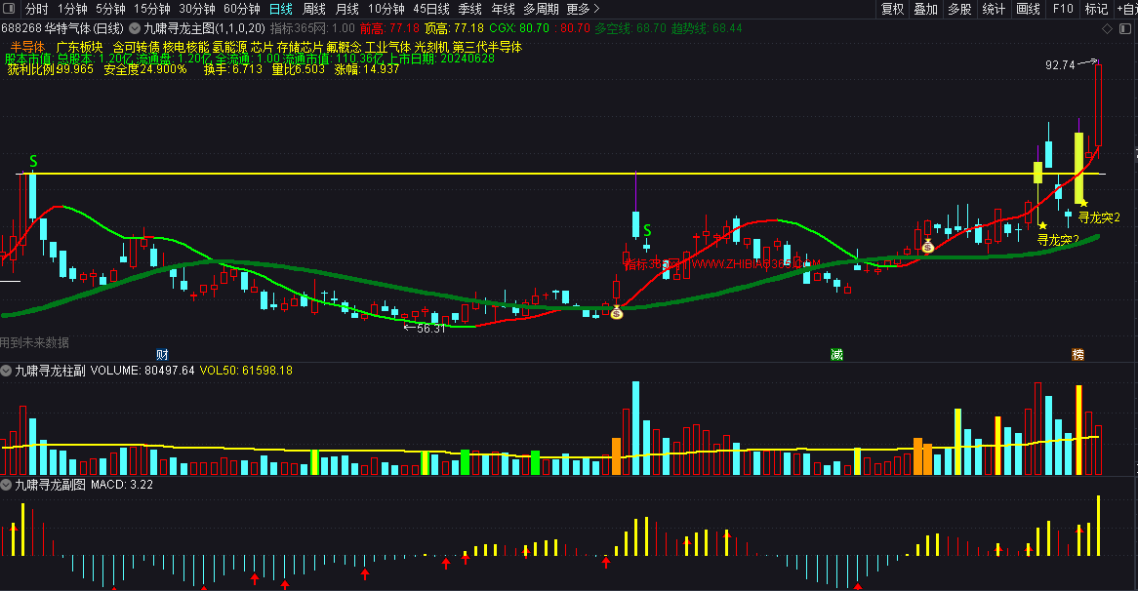Open the 氢能源 concept link
This screenshot has width=1138, height=591.
point(229,47)
